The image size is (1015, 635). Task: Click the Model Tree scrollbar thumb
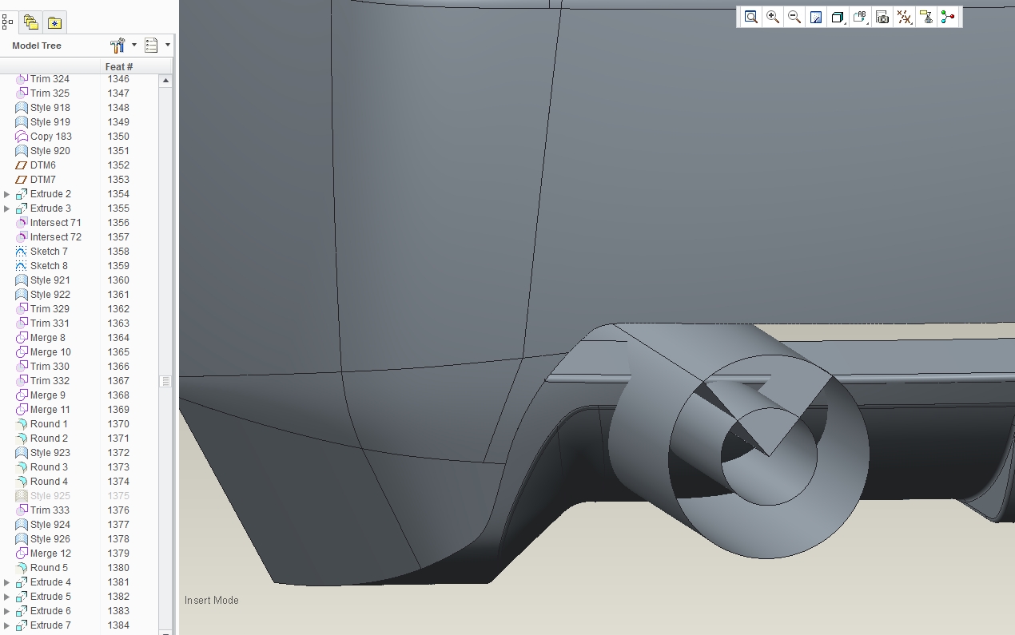(165, 381)
